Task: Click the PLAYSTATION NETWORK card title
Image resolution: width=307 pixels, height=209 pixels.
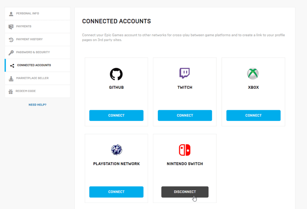Action: [x=116, y=164]
